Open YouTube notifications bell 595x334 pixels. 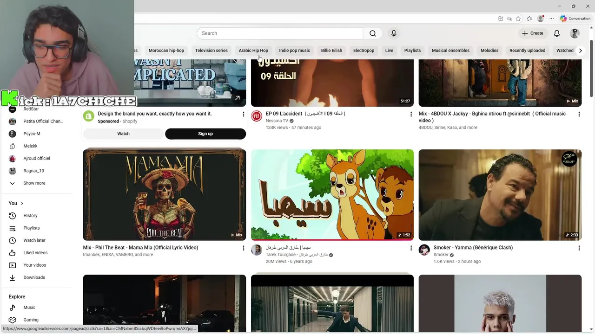(x=557, y=33)
